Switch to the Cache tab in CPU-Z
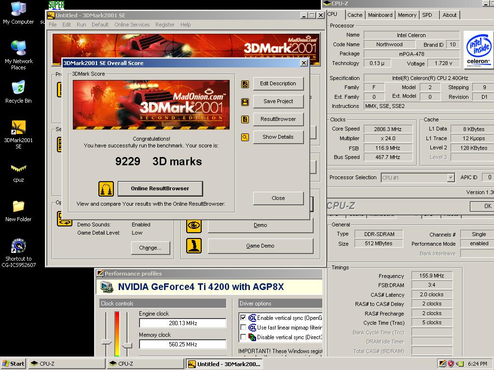494x370 pixels. pos(355,15)
